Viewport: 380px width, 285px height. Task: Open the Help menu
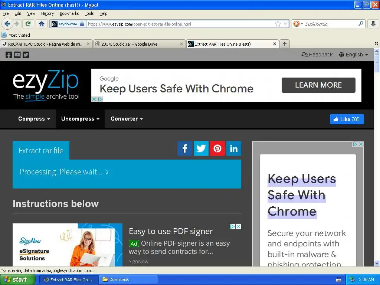click(x=103, y=14)
